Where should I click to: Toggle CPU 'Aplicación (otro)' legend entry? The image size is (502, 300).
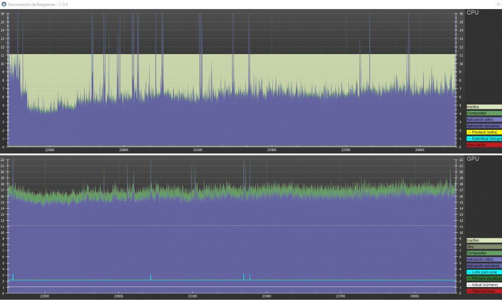tap(484, 119)
